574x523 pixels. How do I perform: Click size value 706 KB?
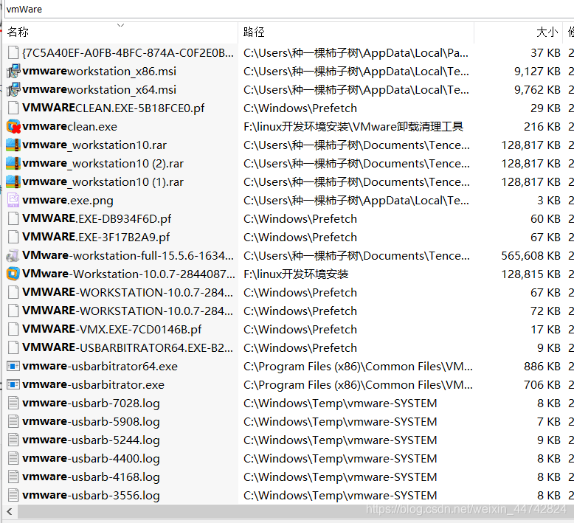click(x=542, y=384)
